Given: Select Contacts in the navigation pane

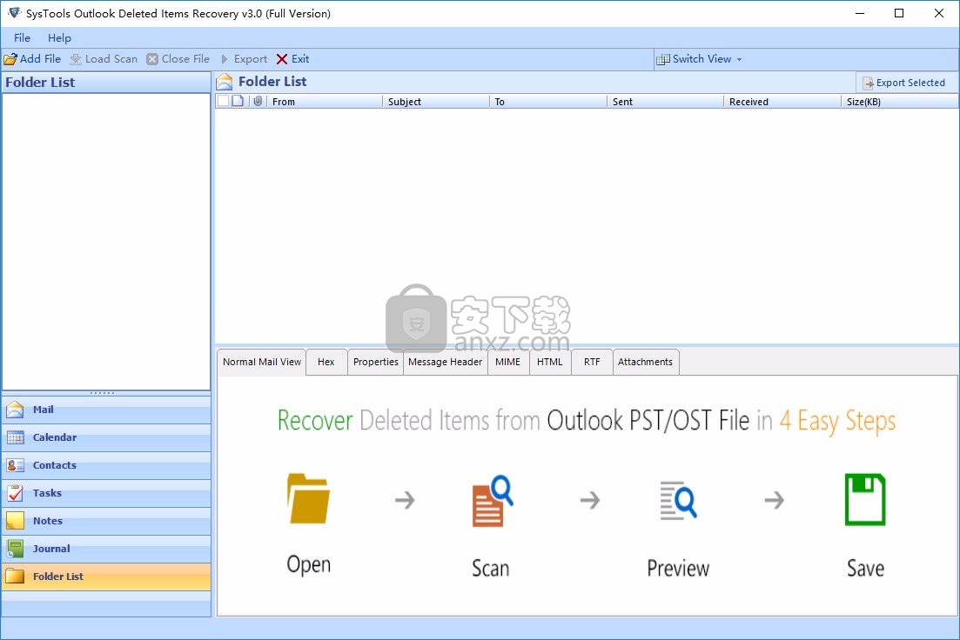Looking at the screenshot, I should coord(106,465).
